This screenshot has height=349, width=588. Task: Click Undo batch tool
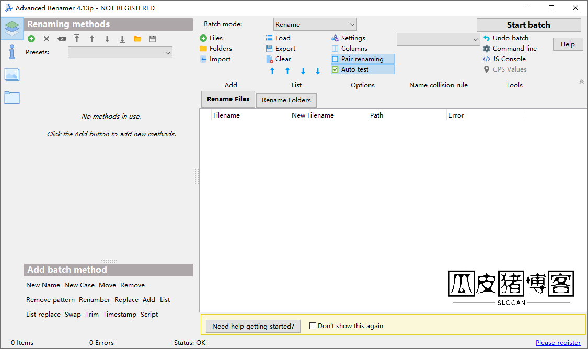click(506, 38)
